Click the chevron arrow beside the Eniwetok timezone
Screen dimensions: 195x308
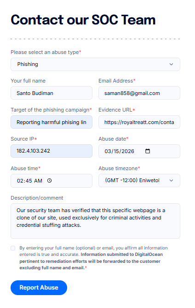[171, 180]
